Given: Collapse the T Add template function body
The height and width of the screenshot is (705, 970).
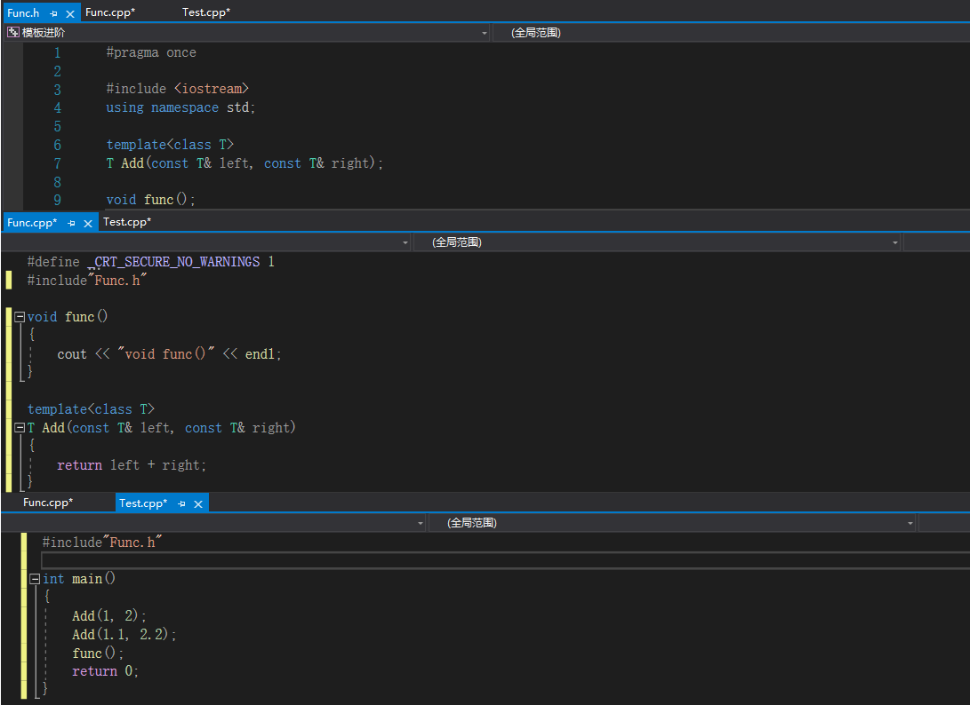Looking at the screenshot, I should pyautogui.click(x=20, y=428).
